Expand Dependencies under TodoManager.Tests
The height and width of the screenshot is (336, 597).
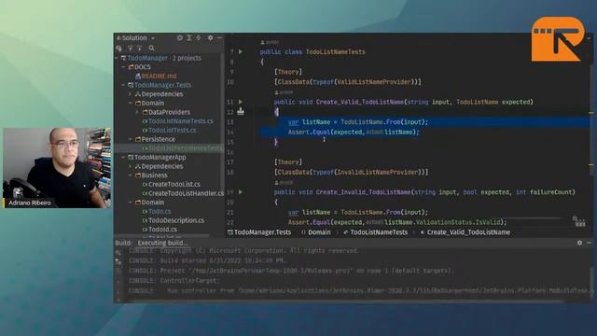(x=131, y=94)
